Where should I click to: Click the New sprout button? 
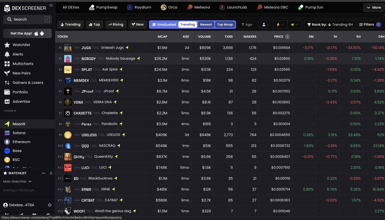click(x=137, y=24)
